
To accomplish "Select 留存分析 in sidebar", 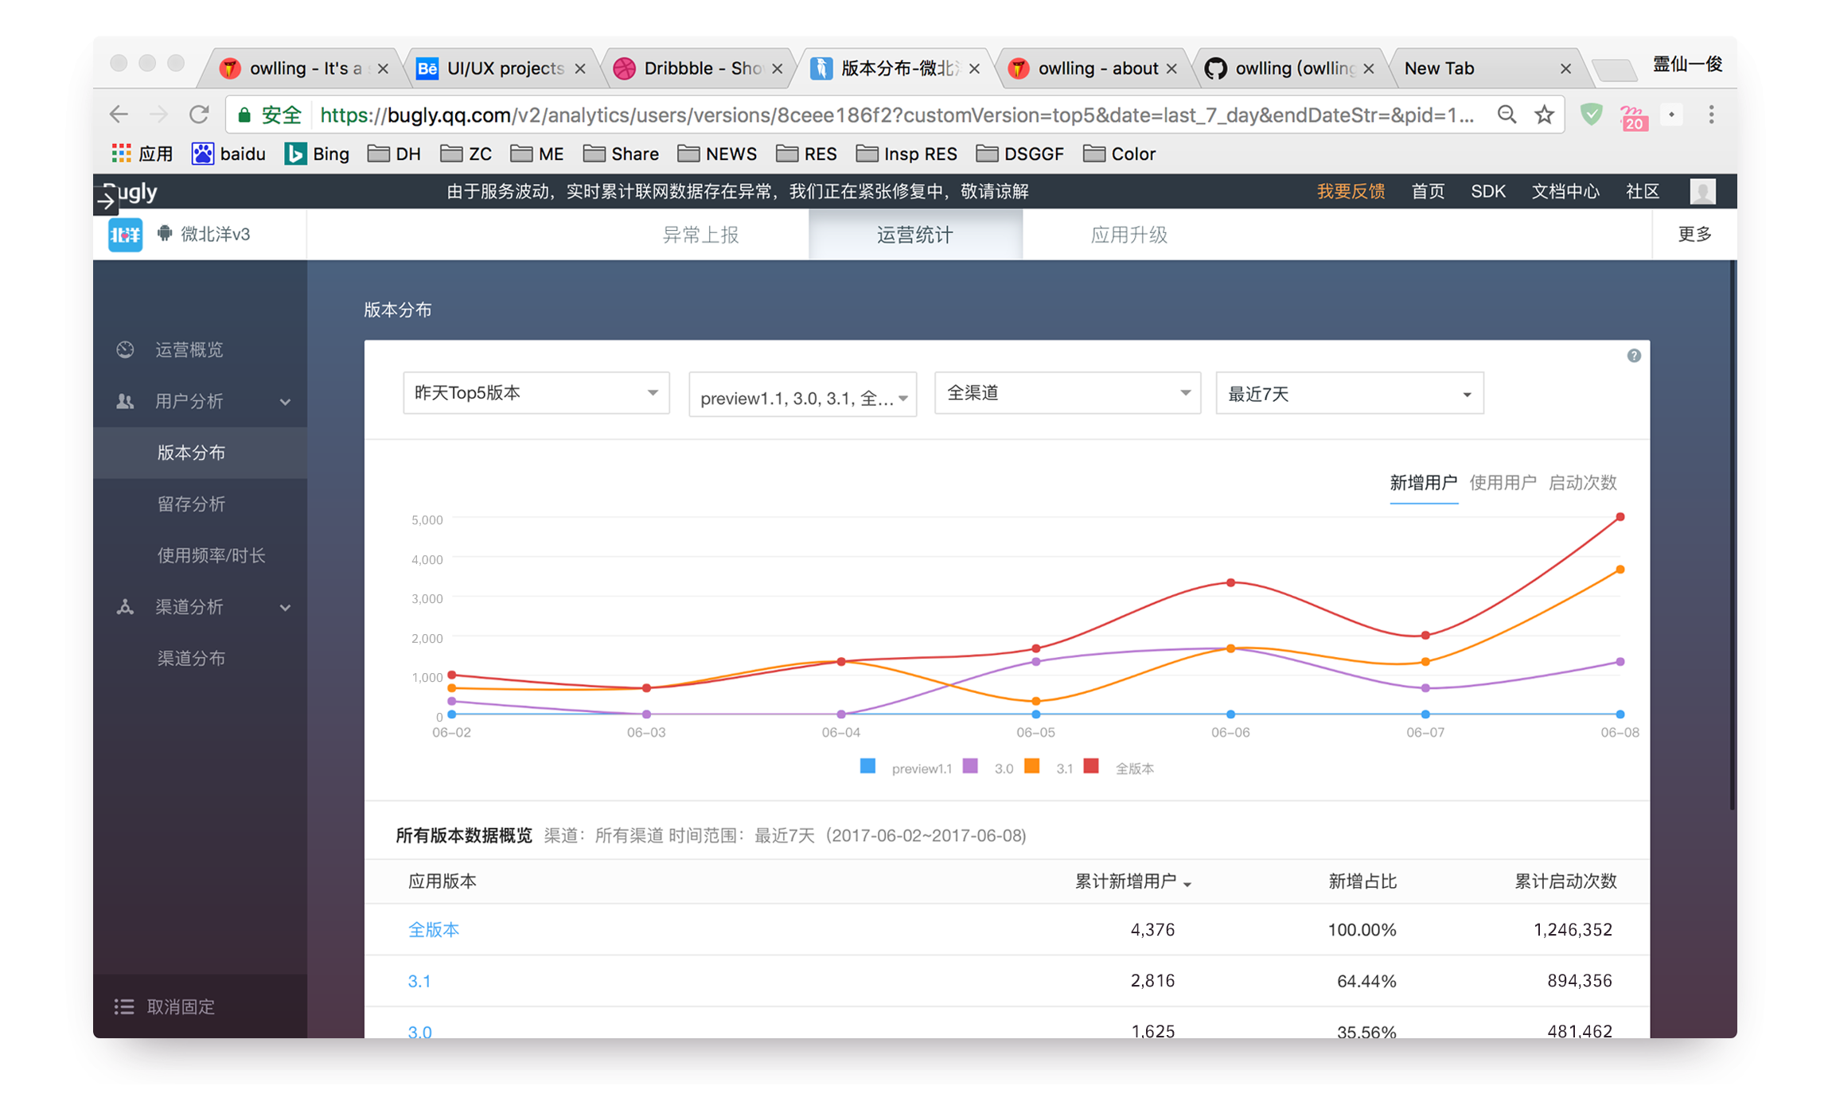I will (x=191, y=504).
